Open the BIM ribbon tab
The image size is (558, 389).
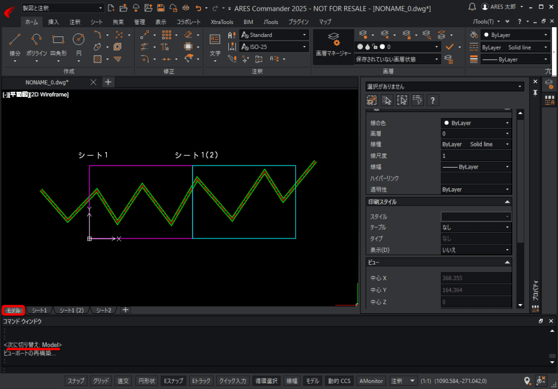point(248,22)
